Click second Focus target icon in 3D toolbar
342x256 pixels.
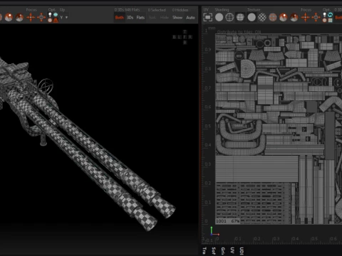tap(41, 17)
